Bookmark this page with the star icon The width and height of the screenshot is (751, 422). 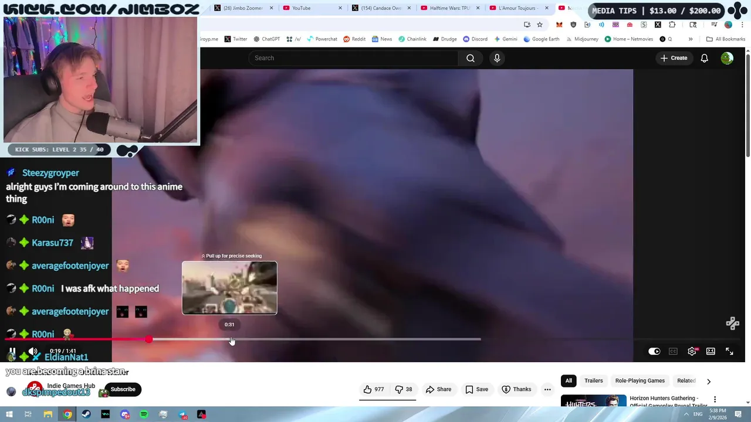(540, 25)
